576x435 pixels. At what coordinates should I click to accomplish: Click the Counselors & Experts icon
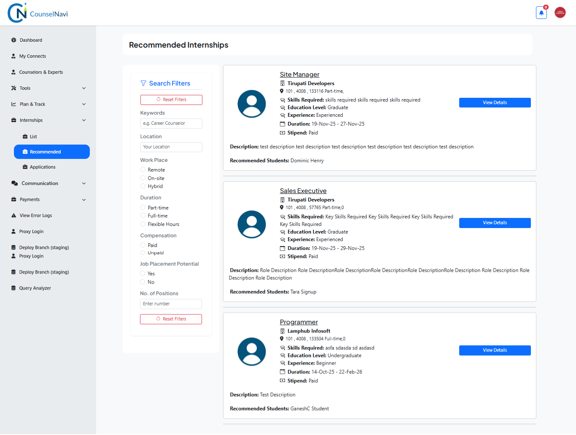click(x=14, y=72)
